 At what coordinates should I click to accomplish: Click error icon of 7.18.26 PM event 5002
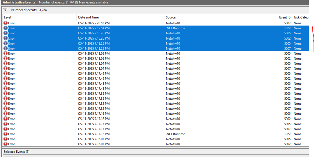5,38
